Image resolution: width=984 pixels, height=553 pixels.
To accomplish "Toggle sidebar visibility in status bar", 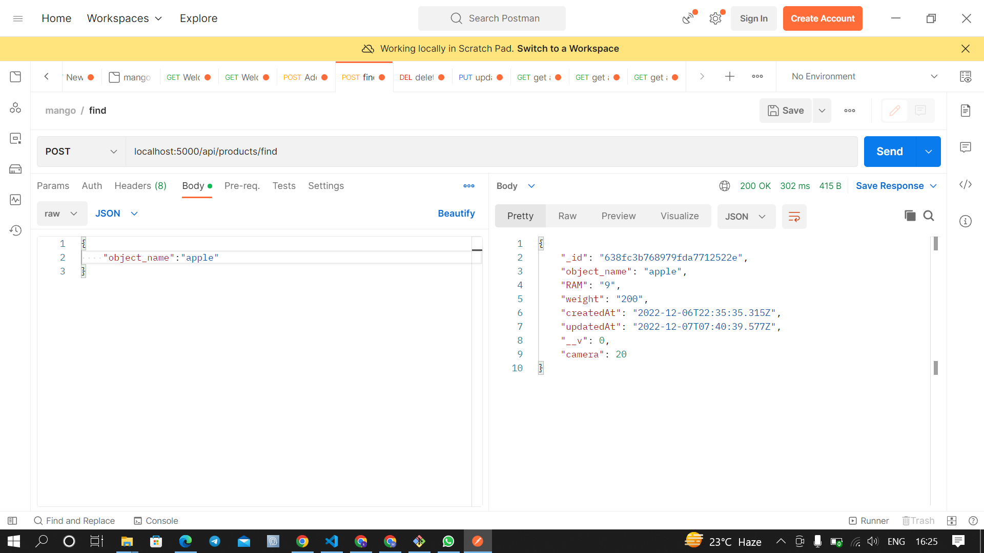I will coord(12,521).
